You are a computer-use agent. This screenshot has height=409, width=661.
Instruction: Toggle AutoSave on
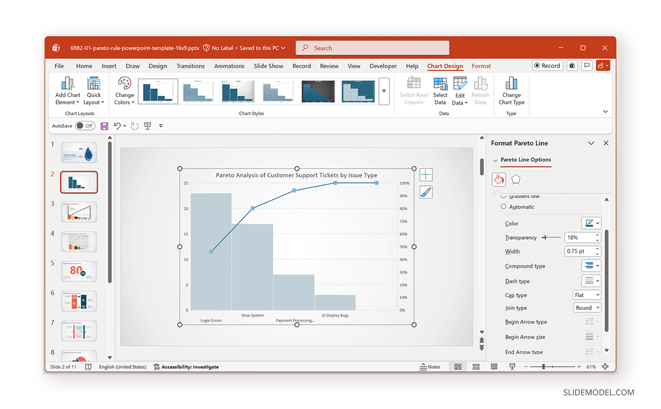click(86, 126)
